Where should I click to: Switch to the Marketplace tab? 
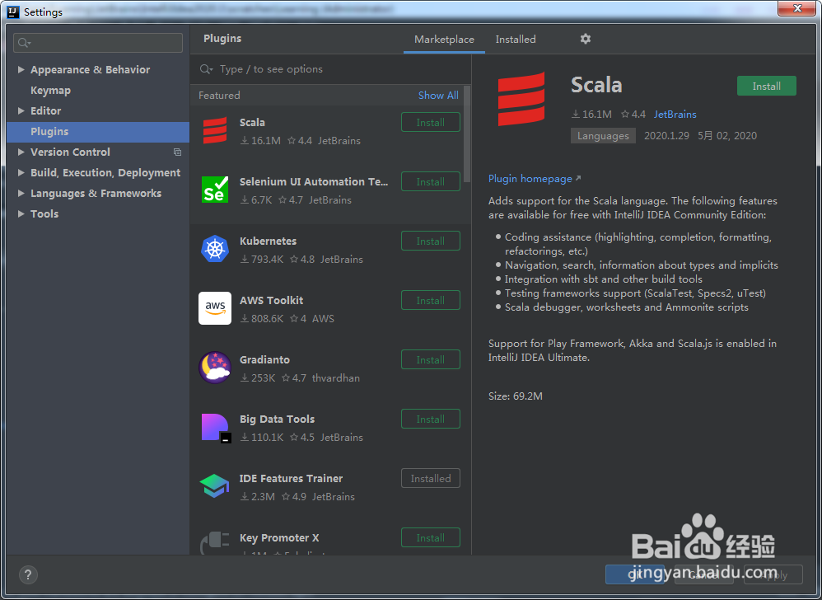click(444, 40)
